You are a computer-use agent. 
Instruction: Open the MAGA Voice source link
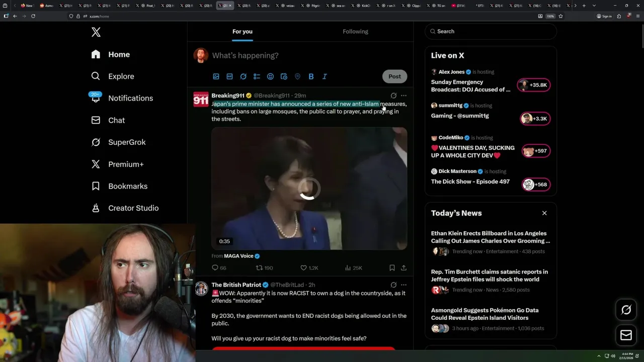coord(242,256)
